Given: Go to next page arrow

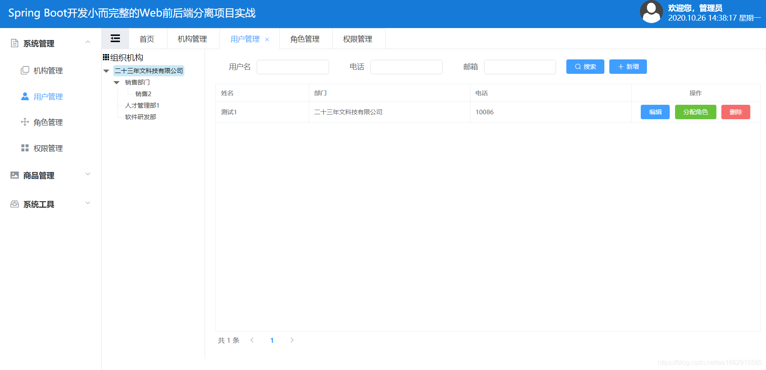Looking at the screenshot, I should [x=292, y=340].
